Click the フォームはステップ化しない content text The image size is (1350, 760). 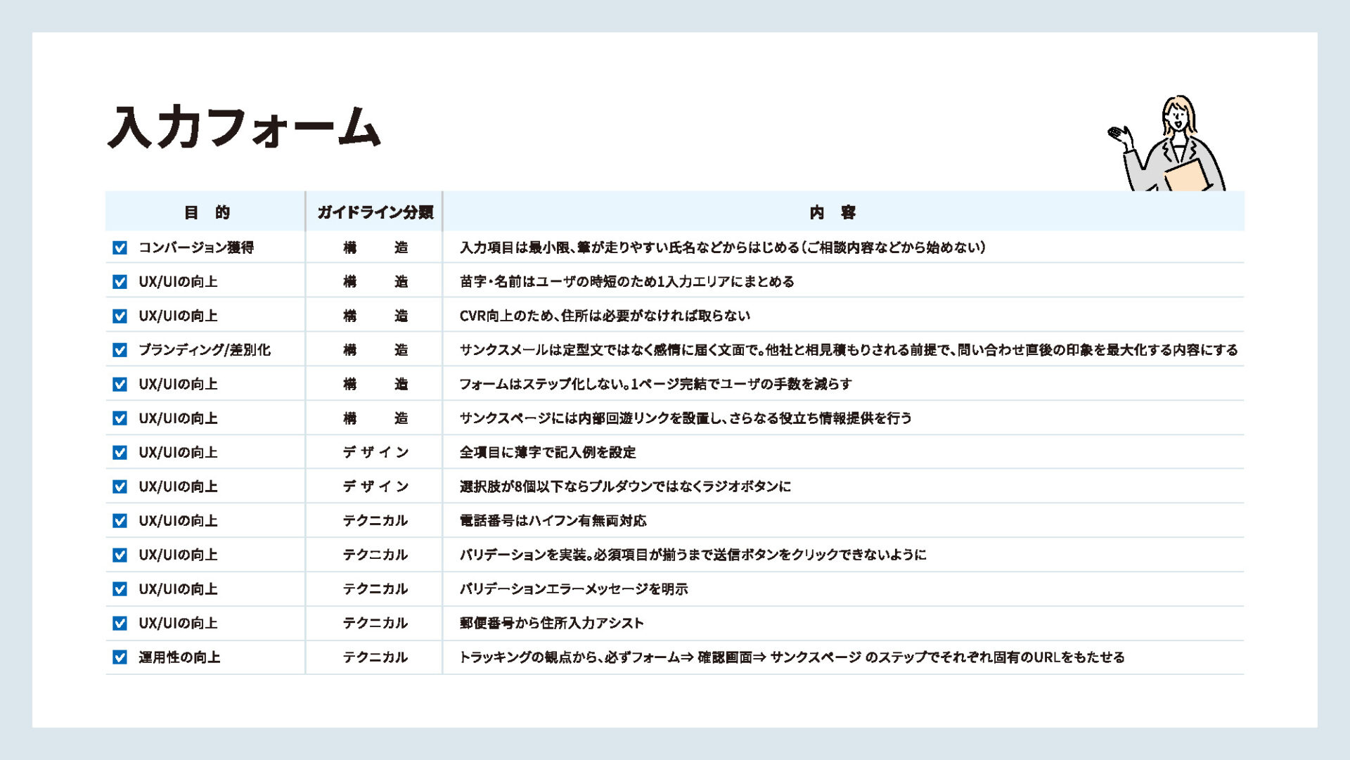[655, 385]
